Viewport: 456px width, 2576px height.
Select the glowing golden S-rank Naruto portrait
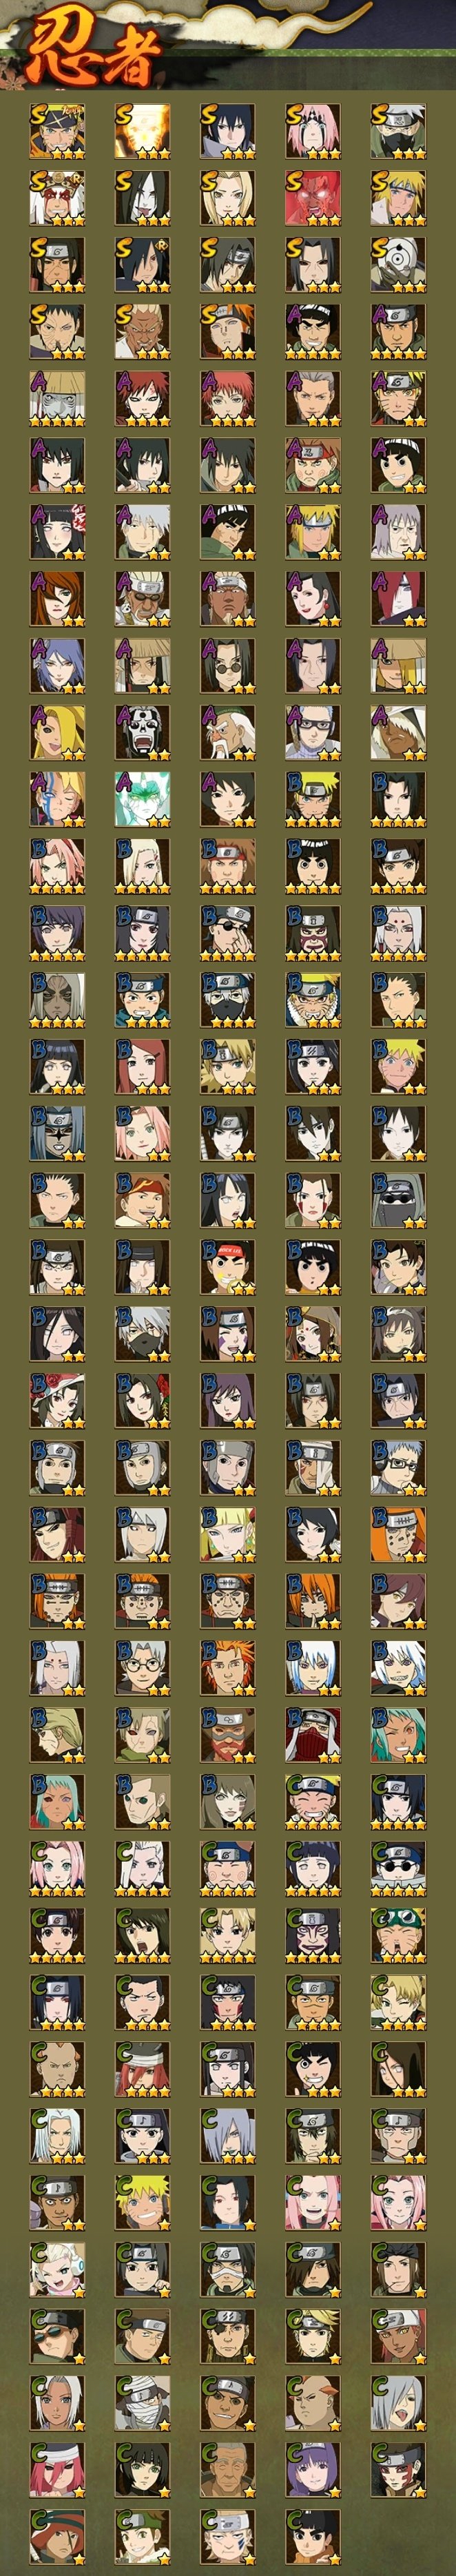(x=142, y=131)
